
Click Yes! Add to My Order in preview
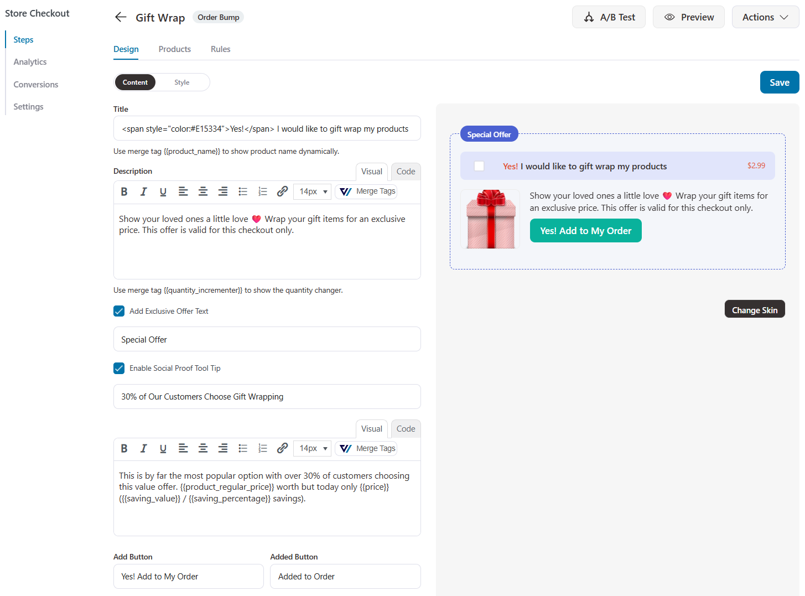coord(586,231)
